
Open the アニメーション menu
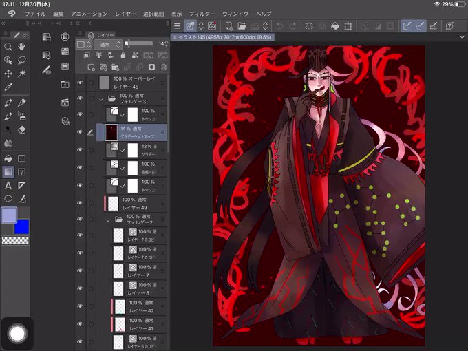point(89,14)
